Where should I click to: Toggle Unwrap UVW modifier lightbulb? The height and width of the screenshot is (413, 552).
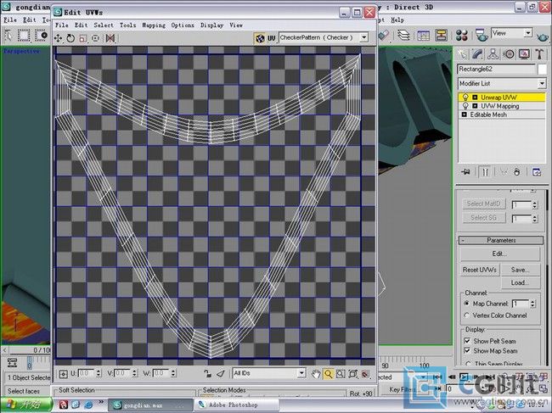coord(465,97)
